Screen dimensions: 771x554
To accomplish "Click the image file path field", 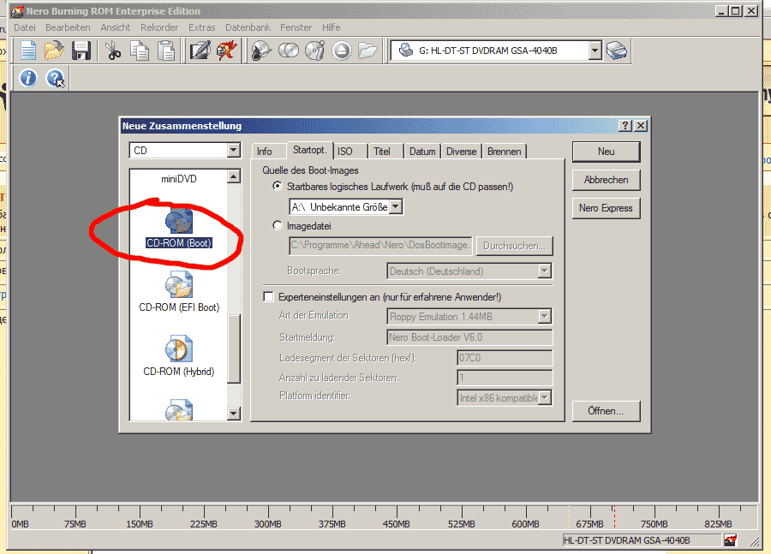I will pyautogui.click(x=380, y=246).
